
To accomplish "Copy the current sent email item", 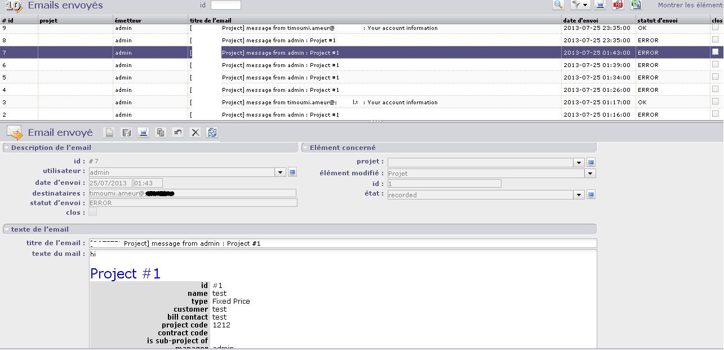I will (161, 132).
